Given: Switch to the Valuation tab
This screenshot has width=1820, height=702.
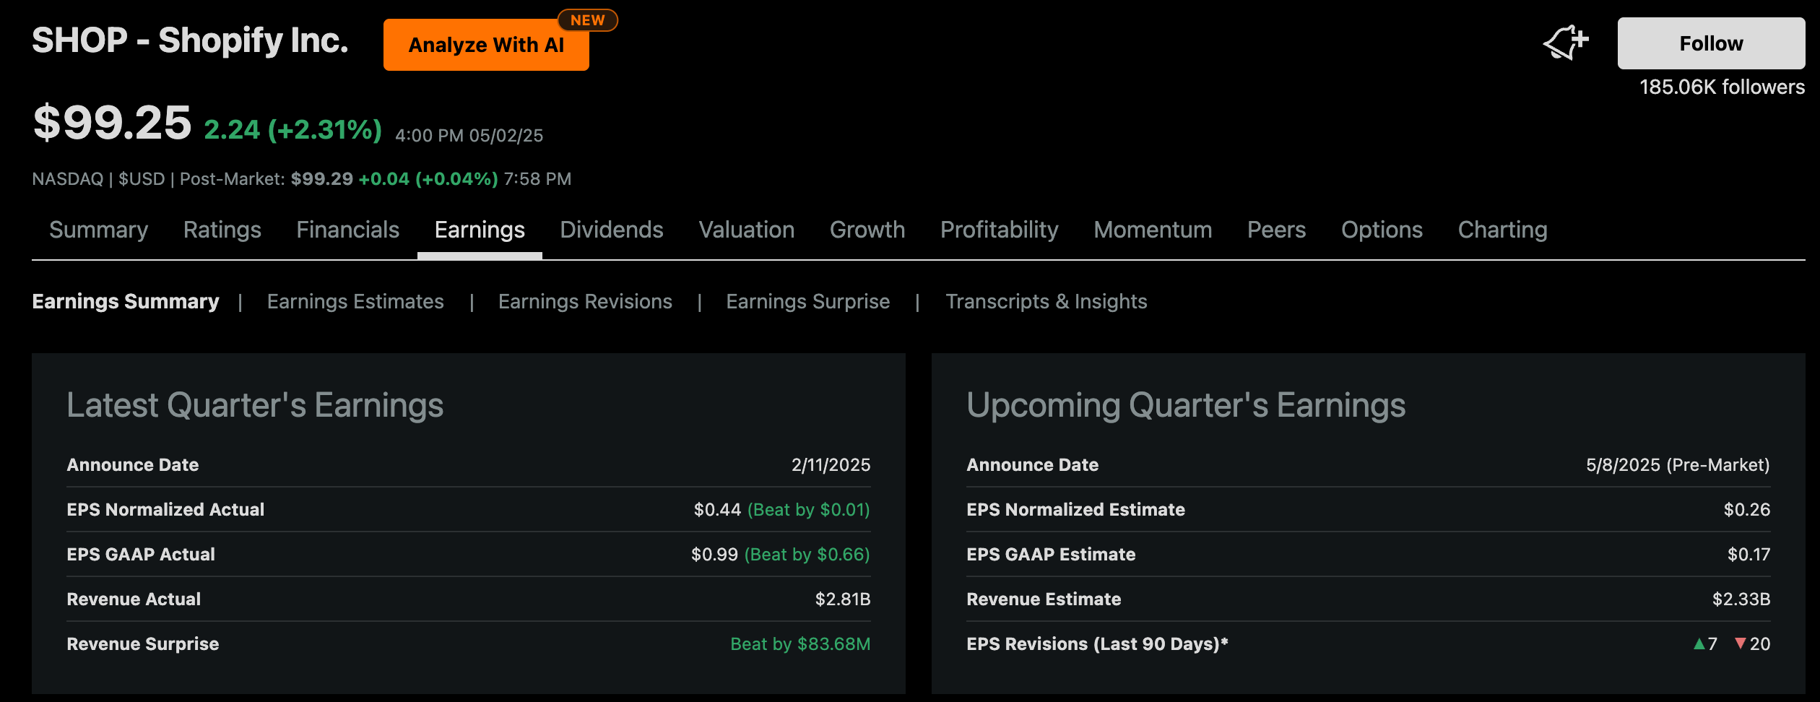Looking at the screenshot, I should click(x=747, y=230).
